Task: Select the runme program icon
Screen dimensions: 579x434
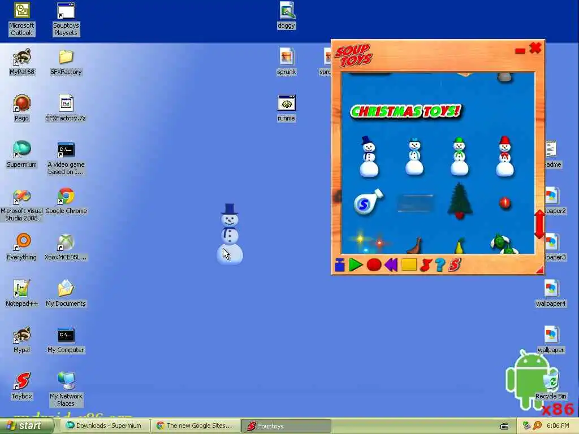Action: [287, 108]
